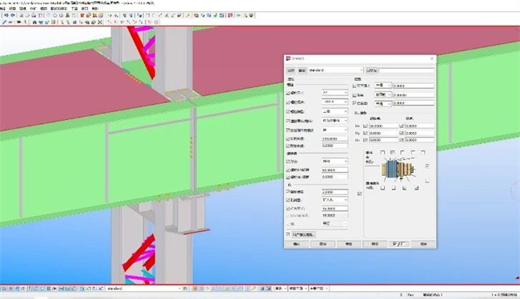Image resolution: width=520 pixels, height=299 pixels.
Task: Open the rotation dropdown in position section
Action: click(x=383, y=94)
